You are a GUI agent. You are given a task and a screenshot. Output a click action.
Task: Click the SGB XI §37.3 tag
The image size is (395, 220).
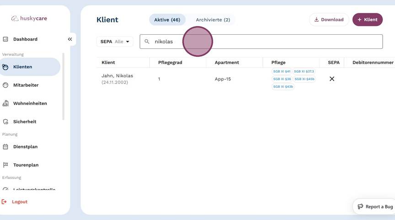coord(304,71)
